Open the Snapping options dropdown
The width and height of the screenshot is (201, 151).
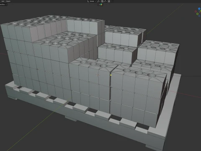pyautogui.click(x=105, y=1)
